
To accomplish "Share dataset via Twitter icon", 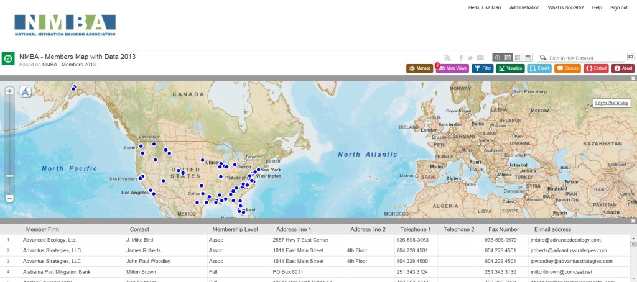I will pyautogui.click(x=470, y=58).
